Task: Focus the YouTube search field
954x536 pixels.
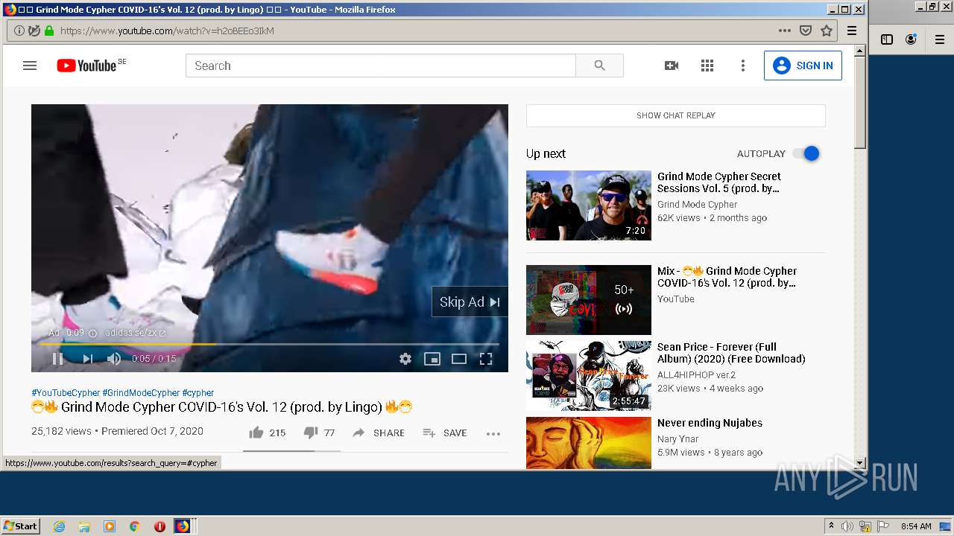Action: point(381,66)
